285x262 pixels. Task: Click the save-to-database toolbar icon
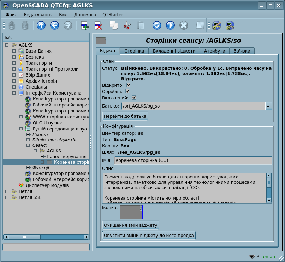[x=25, y=25]
